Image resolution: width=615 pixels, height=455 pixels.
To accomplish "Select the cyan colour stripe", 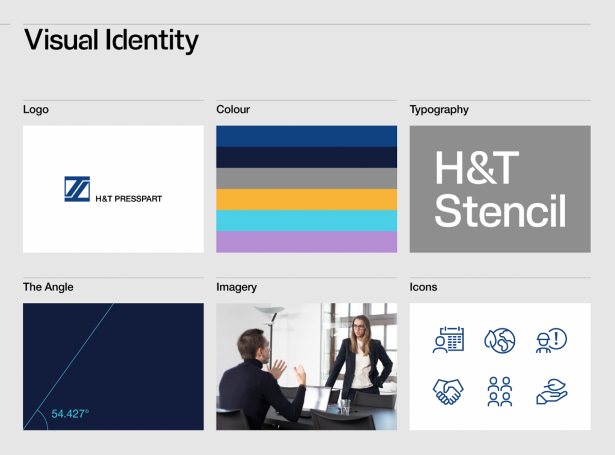I will (x=306, y=221).
